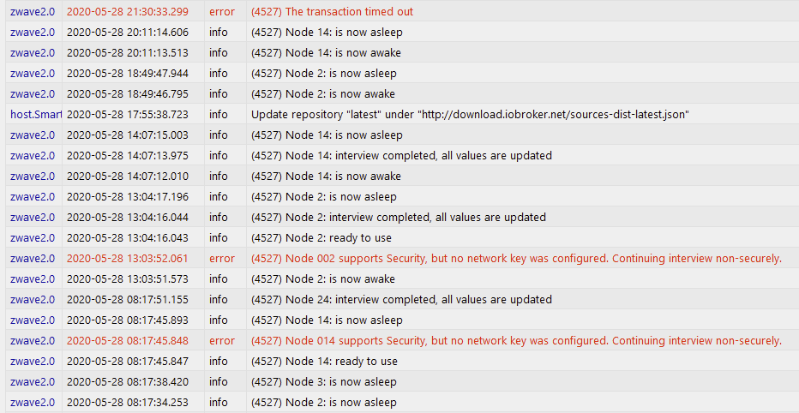Click error level label at 08:17:45.848
Image resolution: width=799 pixels, height=413 pixels.
click(222, 341)
